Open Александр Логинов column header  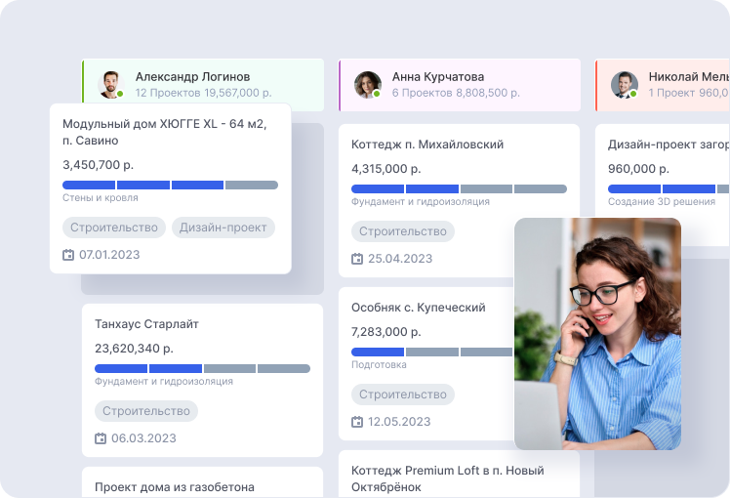click(202, 84)
